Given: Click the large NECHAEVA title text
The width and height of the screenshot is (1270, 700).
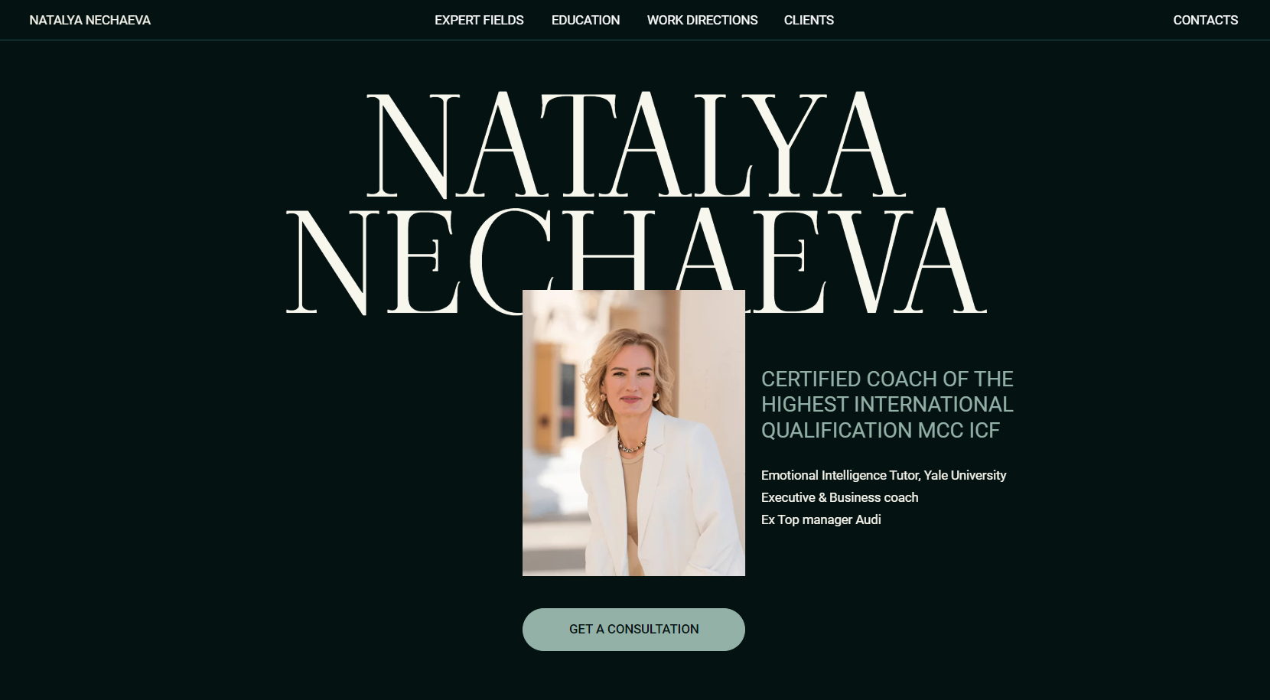Looking at the screenshot, I should [636, 261].
